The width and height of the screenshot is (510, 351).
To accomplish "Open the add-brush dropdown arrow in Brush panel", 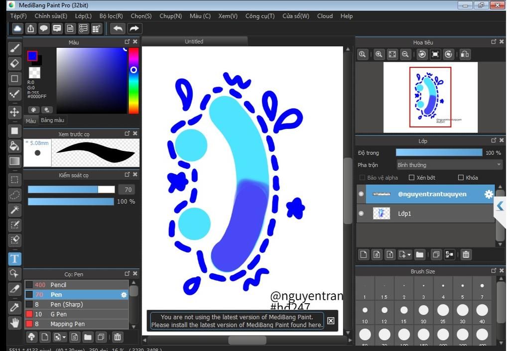I will point(64,338).
